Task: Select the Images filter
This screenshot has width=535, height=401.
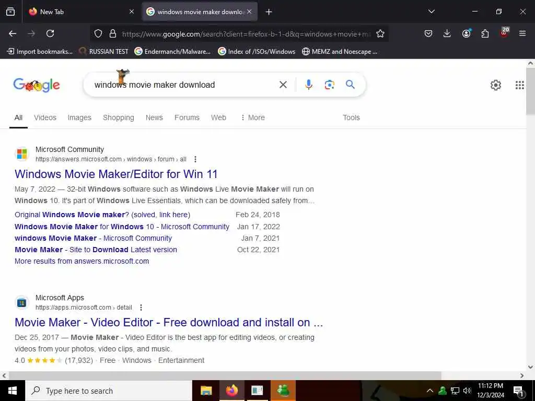Action: (x=79, y=117)
